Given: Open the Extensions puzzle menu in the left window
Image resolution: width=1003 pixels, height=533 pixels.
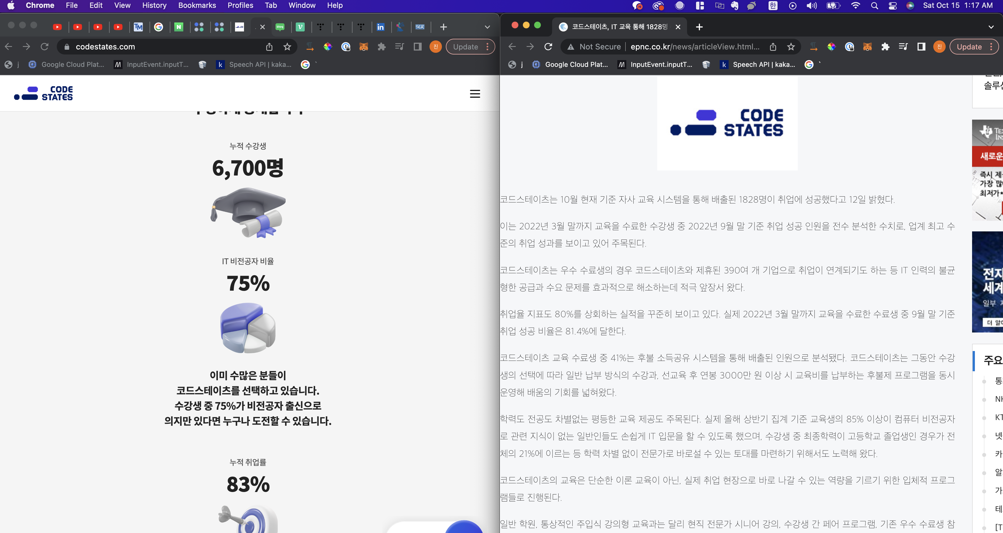Looking at the screenshot, I should 381,47.
